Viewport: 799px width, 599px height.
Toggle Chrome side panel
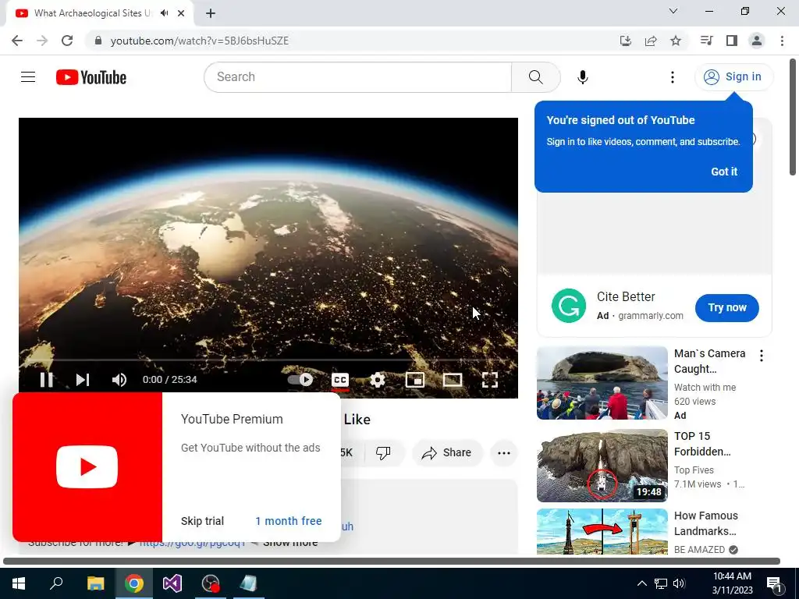tap(732, 41)
